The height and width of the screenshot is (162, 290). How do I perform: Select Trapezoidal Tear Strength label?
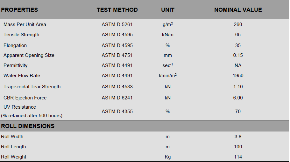point(32,87)
